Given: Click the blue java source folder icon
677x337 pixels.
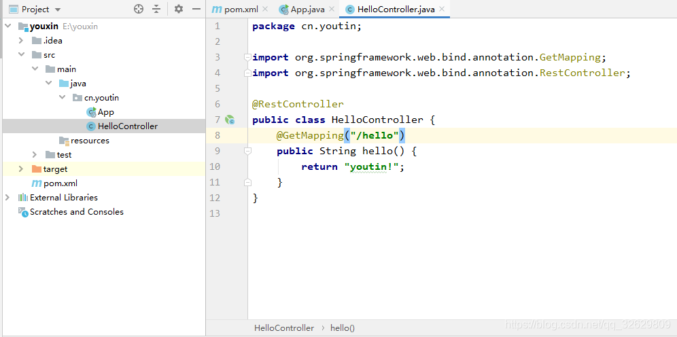Looking at the screenshot, I should pyautogui.click(x=64, y=84).
